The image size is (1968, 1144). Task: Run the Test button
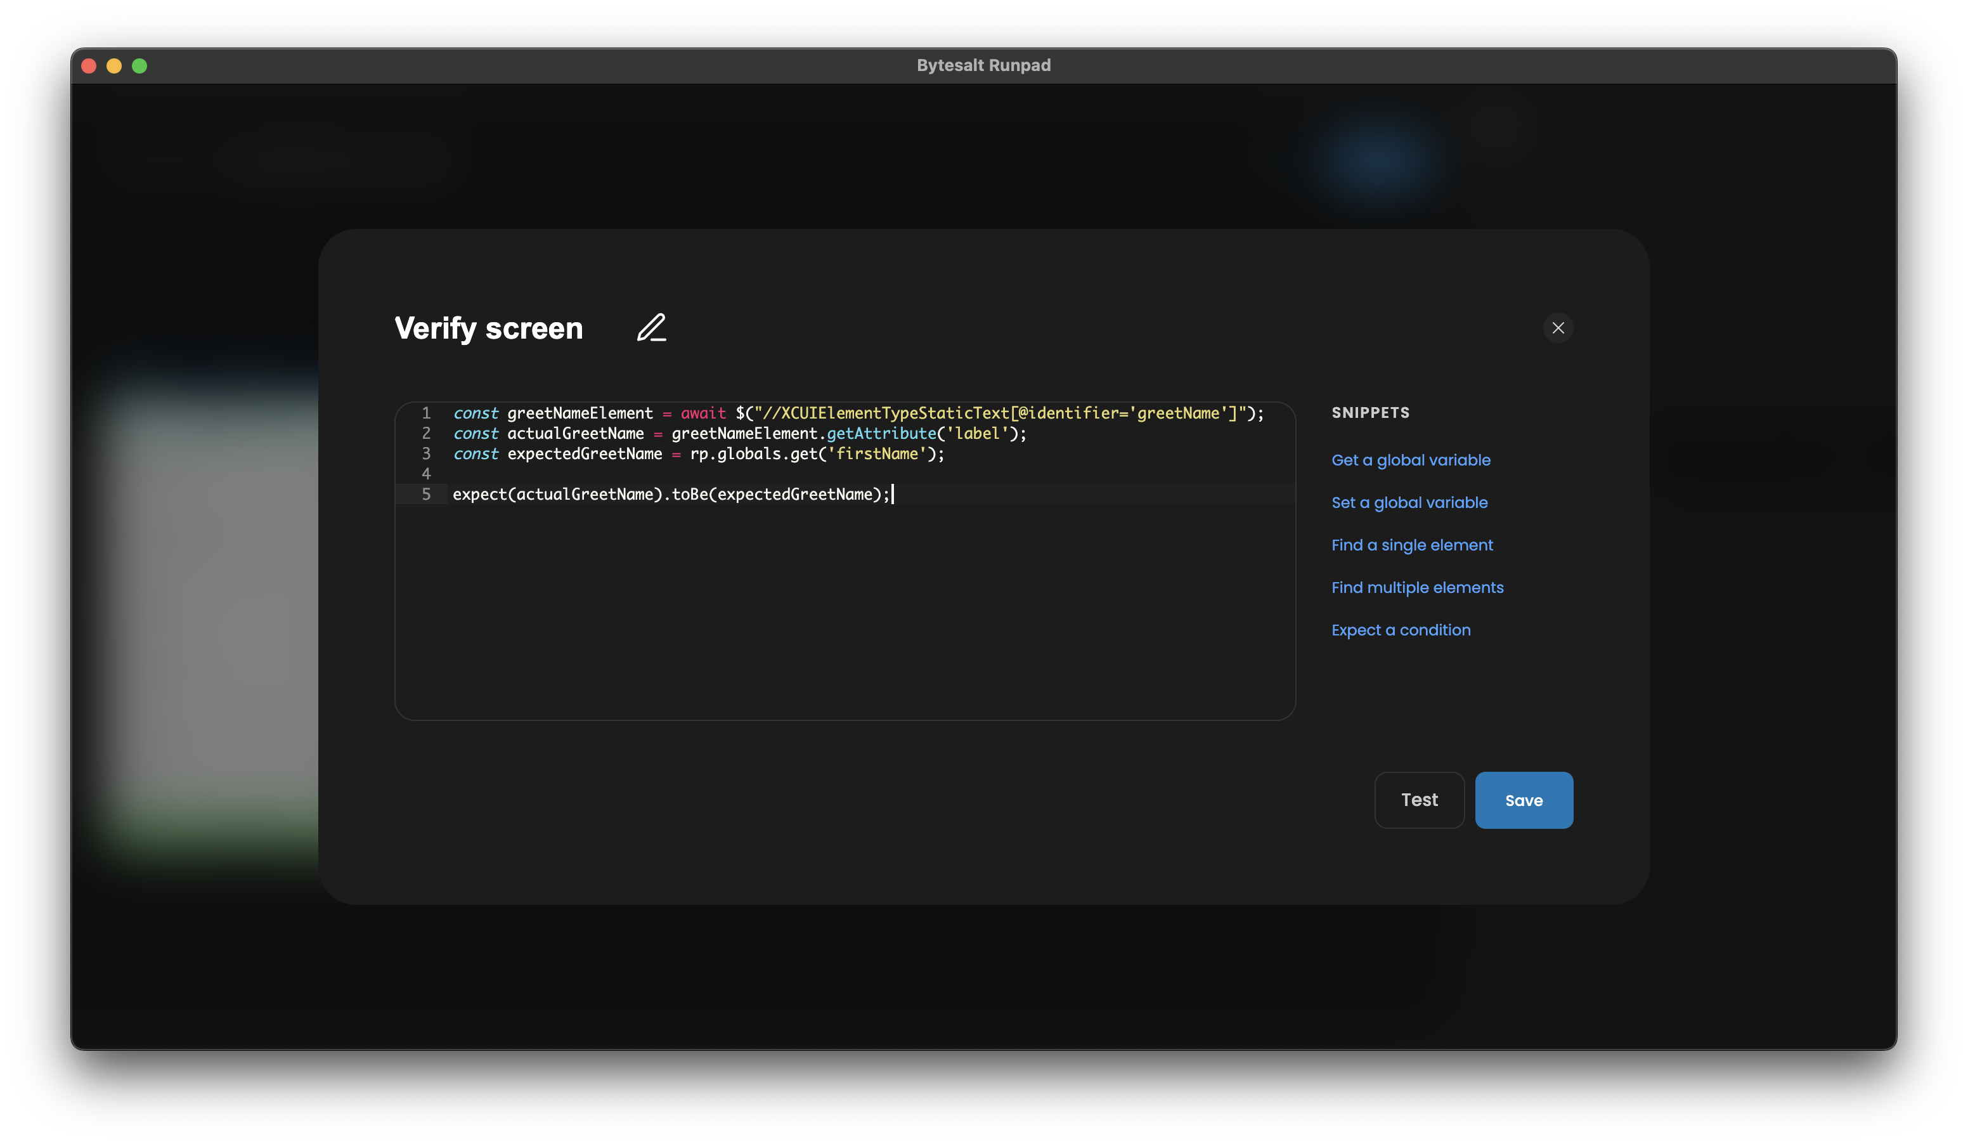(x=1418, y=800)
